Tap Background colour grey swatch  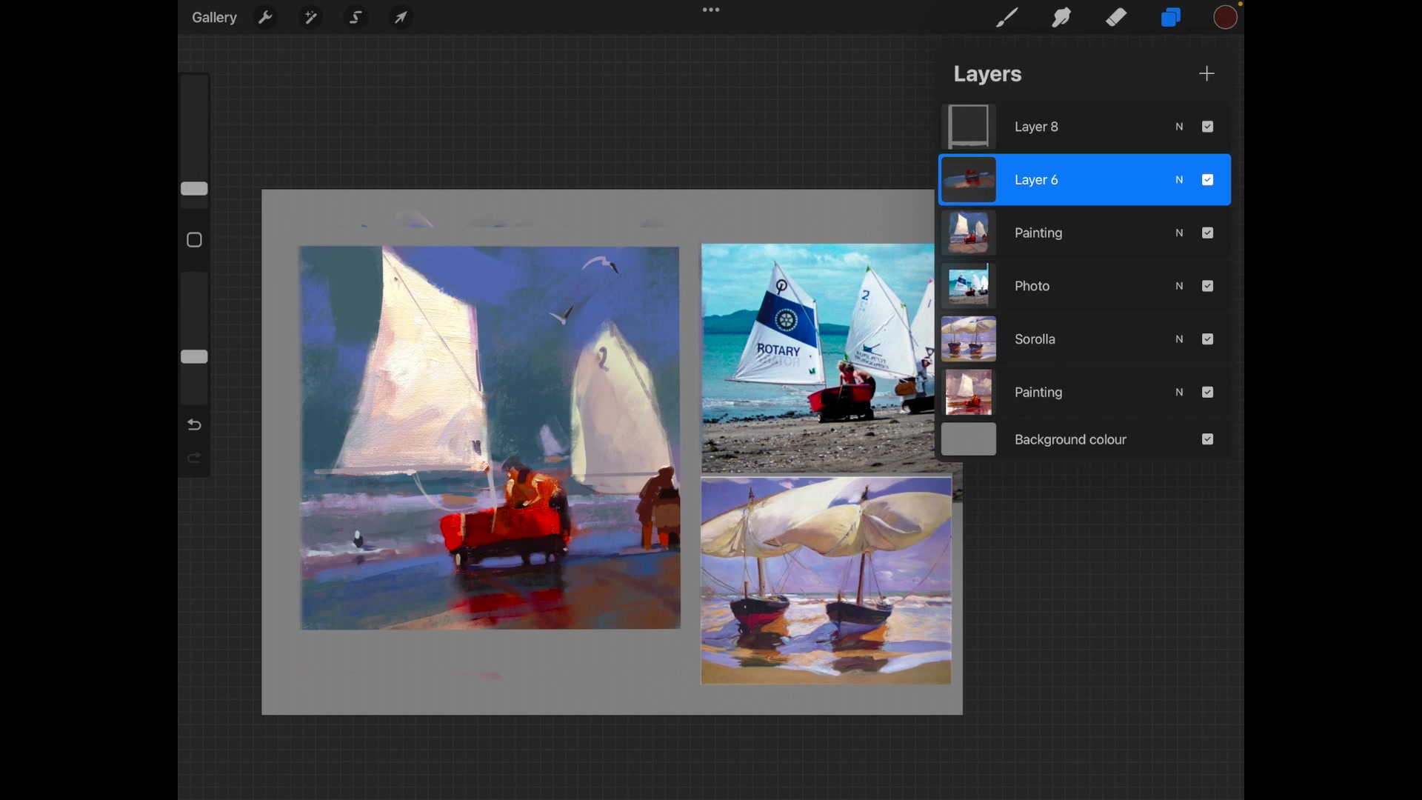tap(968, 439)
